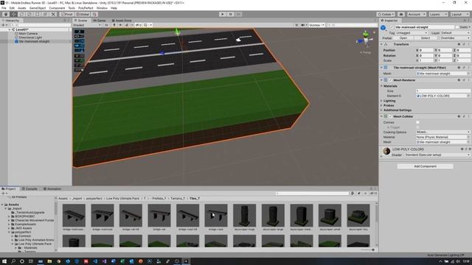Viewport: 472px width, 265px height.
Task: Toggle Global/Local handle rotation button
Action: click(x=83, y=14)
